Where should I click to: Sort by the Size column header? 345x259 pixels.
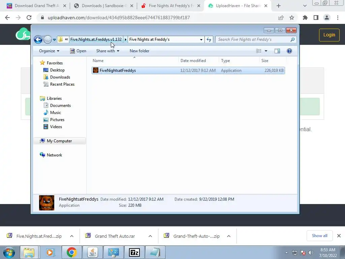272,61
